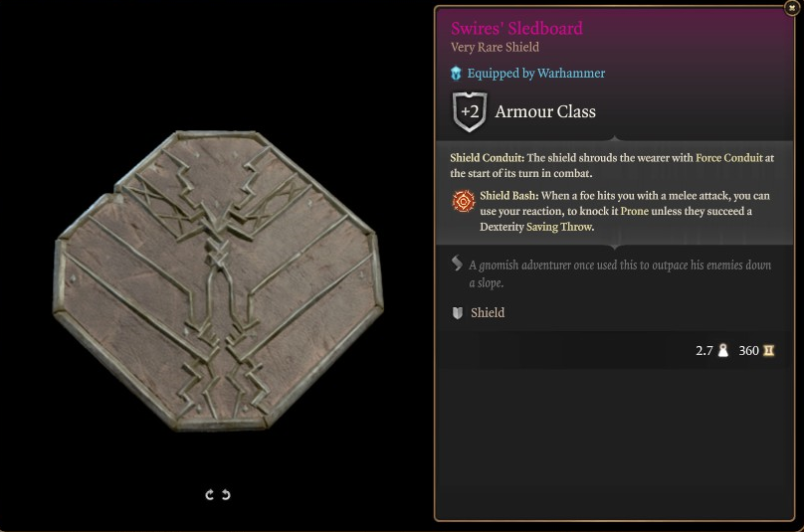Open the Prone condition link
This screenshot has width=804, height=532.
(x=634, y=211)
